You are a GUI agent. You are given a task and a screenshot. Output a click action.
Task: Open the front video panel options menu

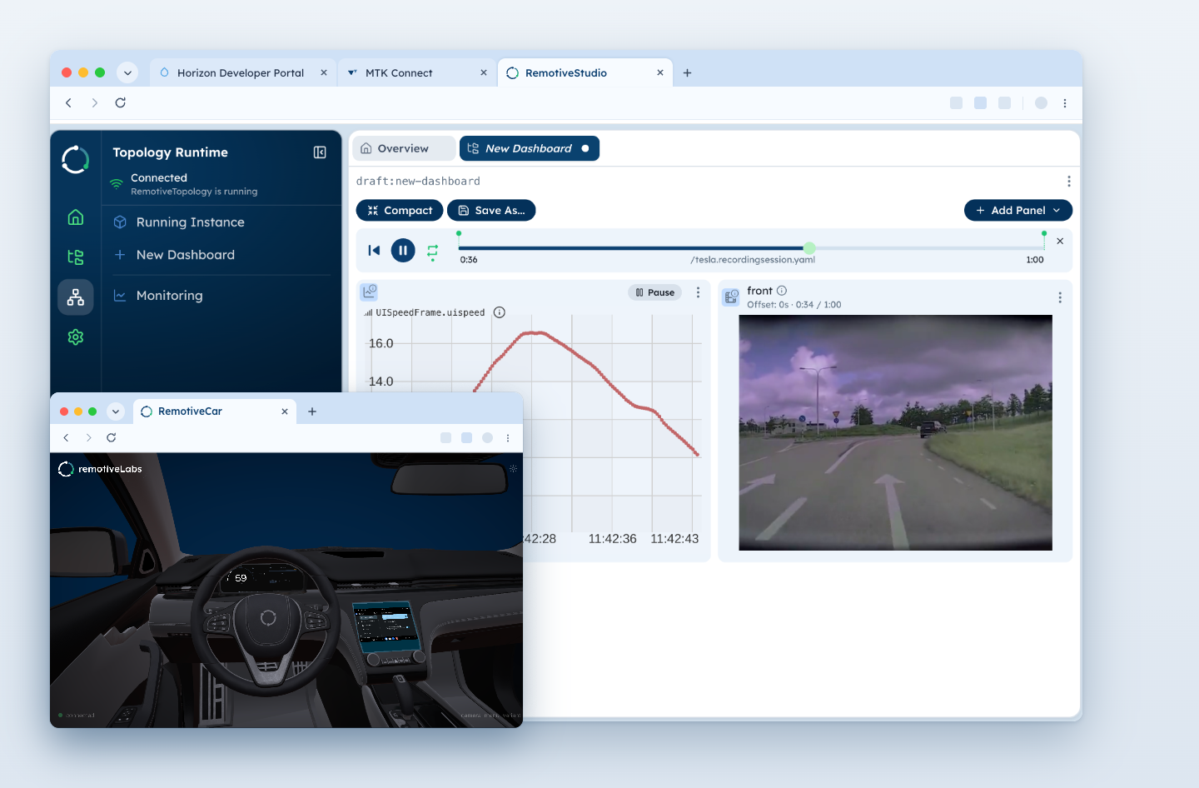tap(1060, 297)
